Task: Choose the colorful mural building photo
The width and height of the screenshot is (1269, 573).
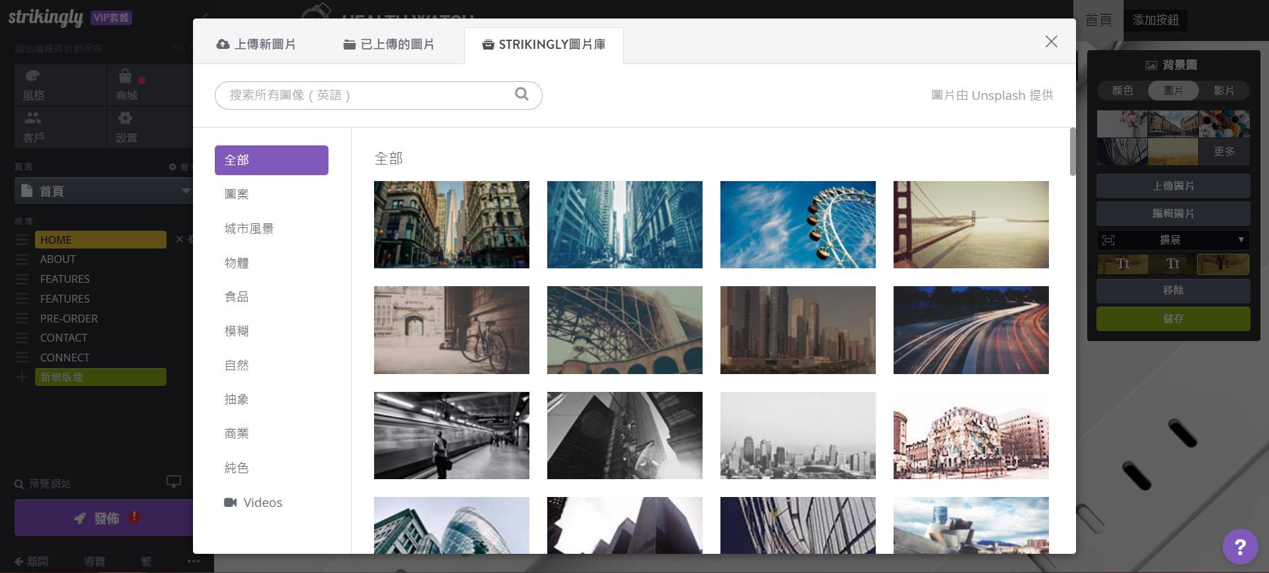Action: click(971, 436)
